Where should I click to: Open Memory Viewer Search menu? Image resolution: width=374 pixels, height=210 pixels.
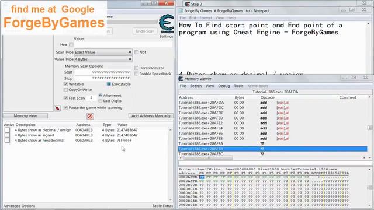[x=196, y=86]
